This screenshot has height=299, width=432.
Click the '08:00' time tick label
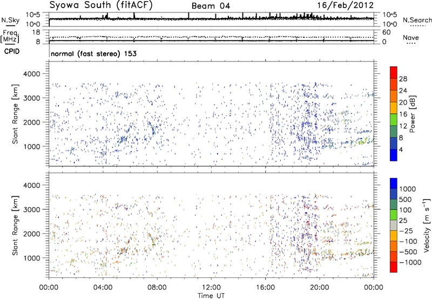pyautogui.click(x=157, y=288)
